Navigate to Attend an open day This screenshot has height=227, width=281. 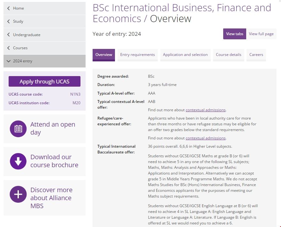(x=53, y=129)
